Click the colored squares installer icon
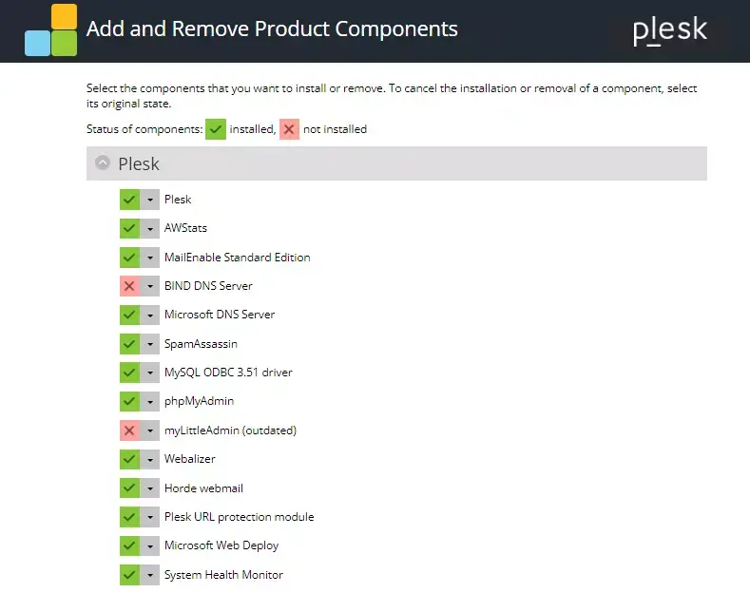This screenshot has height=593, width=750. 50,30
